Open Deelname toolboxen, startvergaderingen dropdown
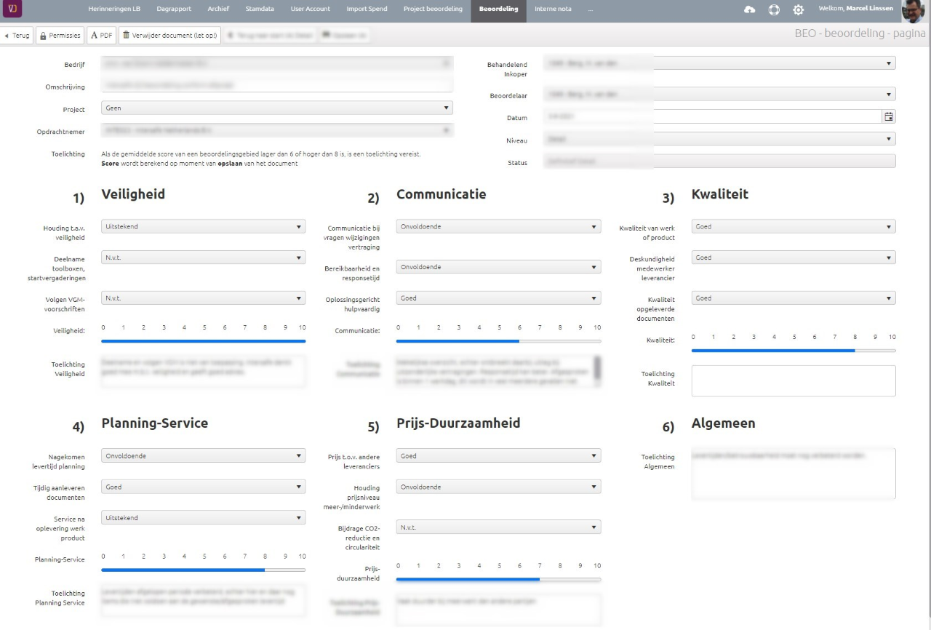 (203, 257)
